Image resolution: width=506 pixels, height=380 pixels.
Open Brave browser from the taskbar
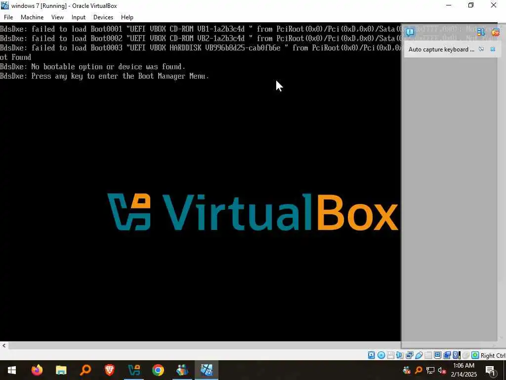coord(109,370)
